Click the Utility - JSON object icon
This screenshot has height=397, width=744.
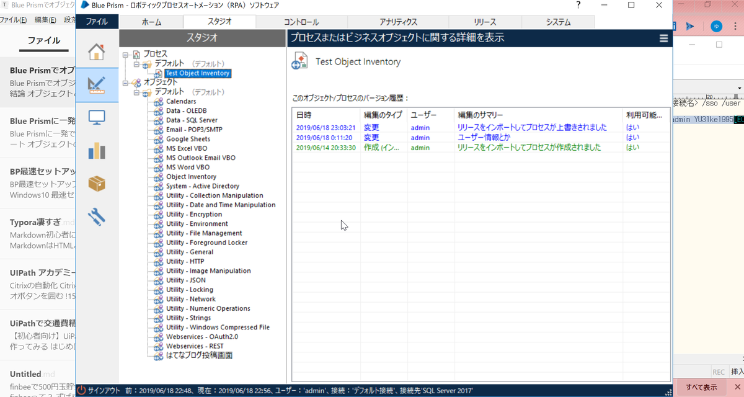tap(159, 280)
